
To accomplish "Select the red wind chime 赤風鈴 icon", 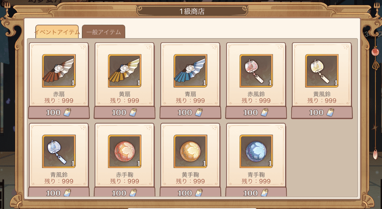I will click(x=256, y=71).
